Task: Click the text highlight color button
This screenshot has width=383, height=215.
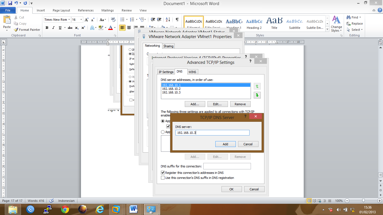Action: (101, 28)
